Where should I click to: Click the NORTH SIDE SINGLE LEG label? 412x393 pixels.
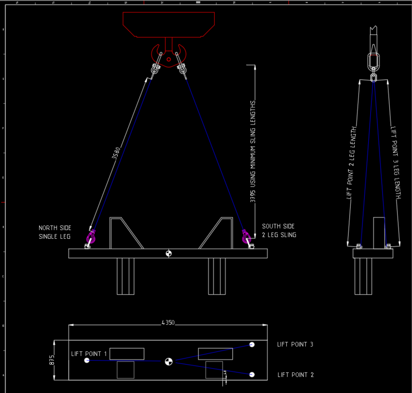click(55, 232)
